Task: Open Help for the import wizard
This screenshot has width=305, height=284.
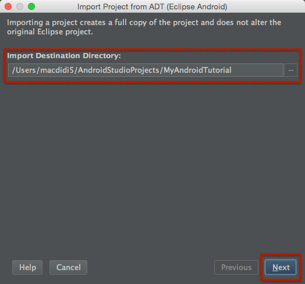Action: coord(27,267)
